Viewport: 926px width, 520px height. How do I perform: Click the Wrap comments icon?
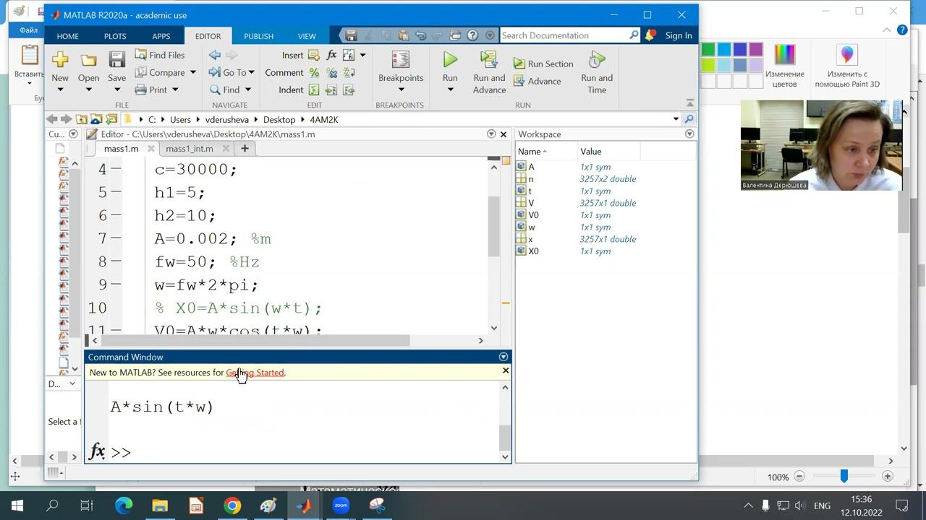[349, 72]
